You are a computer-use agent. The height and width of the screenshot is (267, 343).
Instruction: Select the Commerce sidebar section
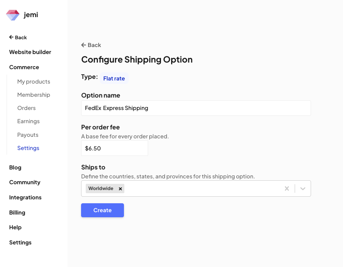click(x=24, y=67)
